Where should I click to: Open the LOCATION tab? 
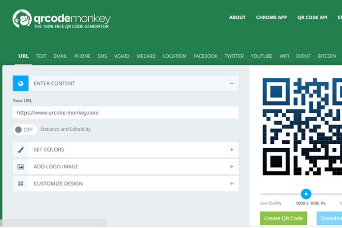click(x=175, y=56)
